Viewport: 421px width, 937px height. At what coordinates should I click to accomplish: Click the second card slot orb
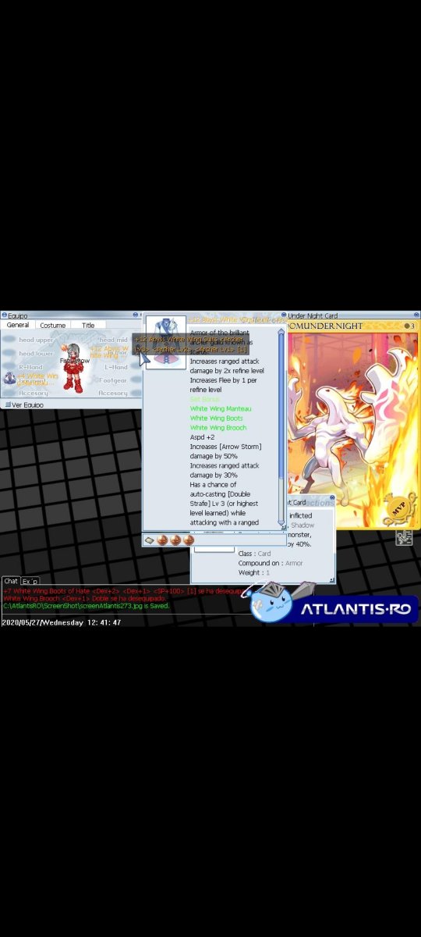(x=176, y=540)
